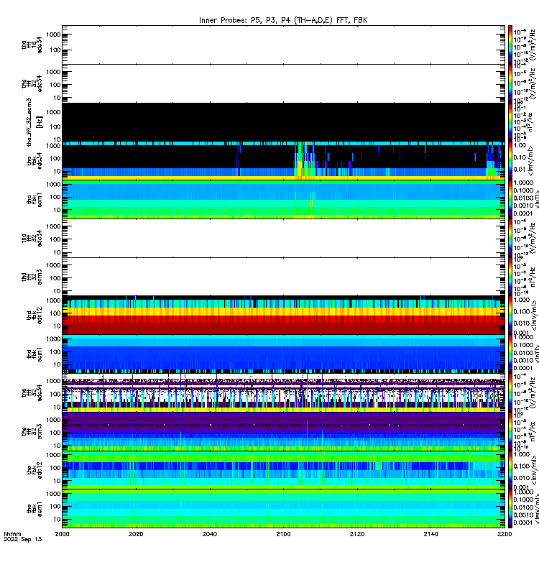Click inside the tha fbk edc34 spectrogram panel
The height and width of the screenshot is (575, 539).
pos(283,161)
